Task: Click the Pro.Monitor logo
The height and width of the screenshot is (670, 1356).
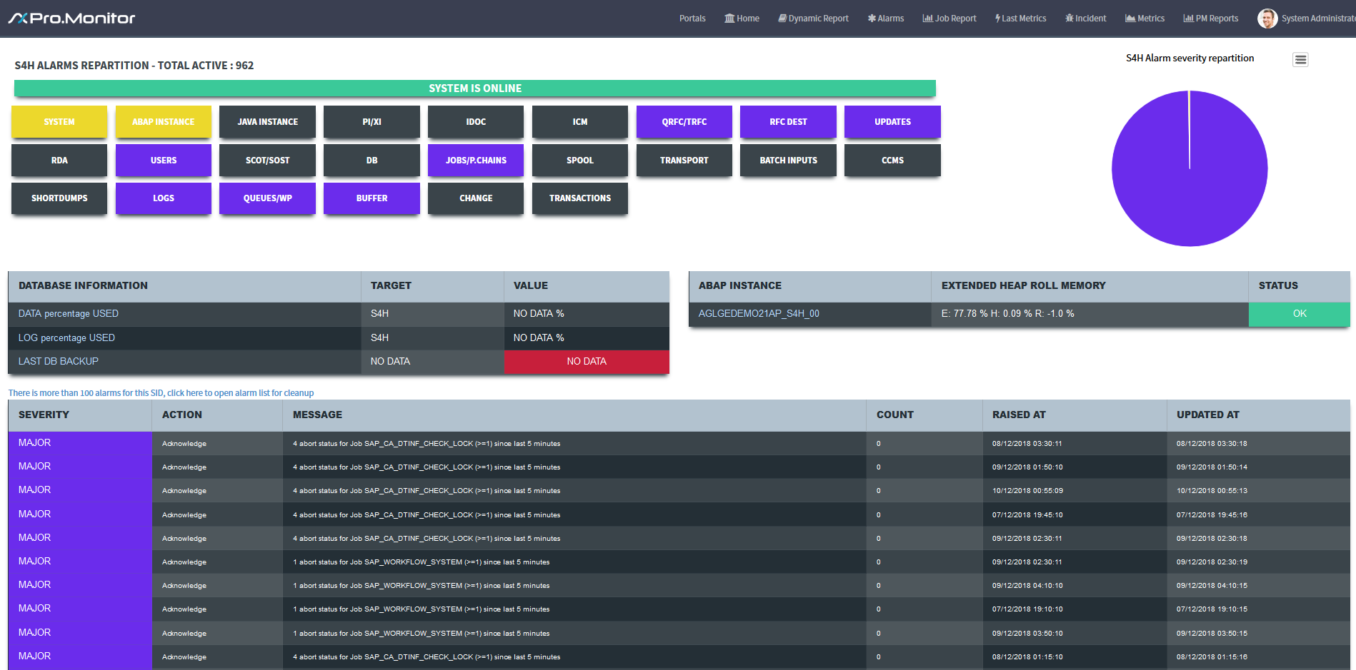Action: pyautogui.click(x=71, y=19)
